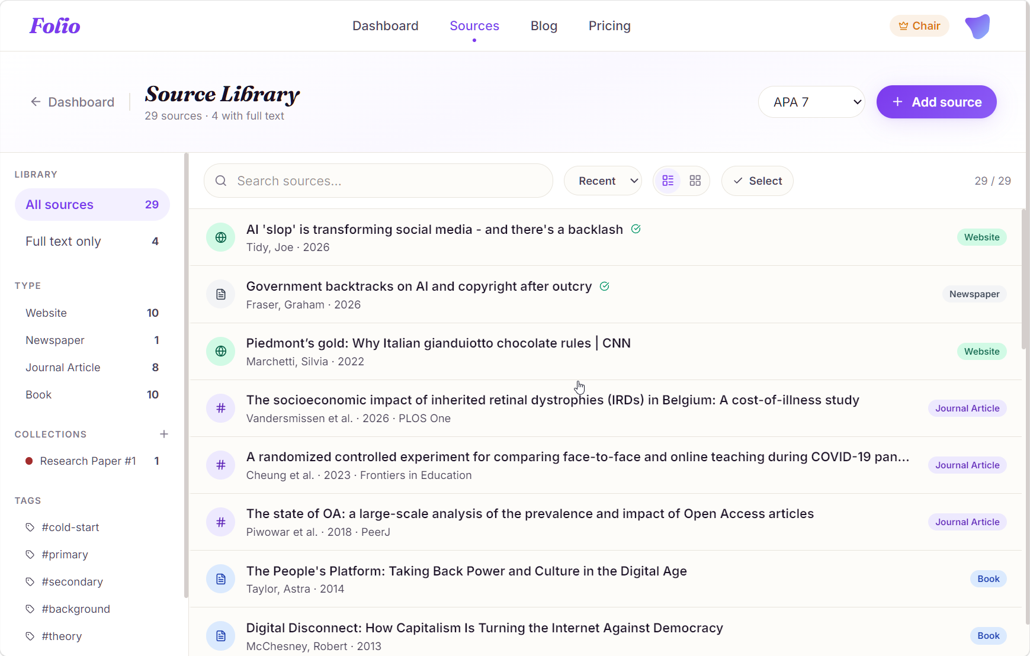The width and height of the screenshot is (1030, 656).
Task: Click the verified check next to Government backtracks title
Action: click(x=605, y=286)
